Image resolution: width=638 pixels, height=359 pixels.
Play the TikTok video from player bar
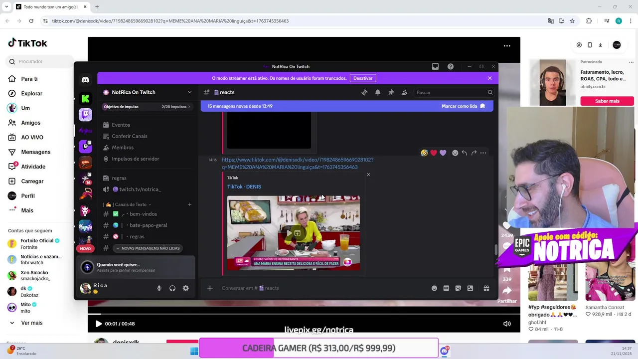coord(98,324)
